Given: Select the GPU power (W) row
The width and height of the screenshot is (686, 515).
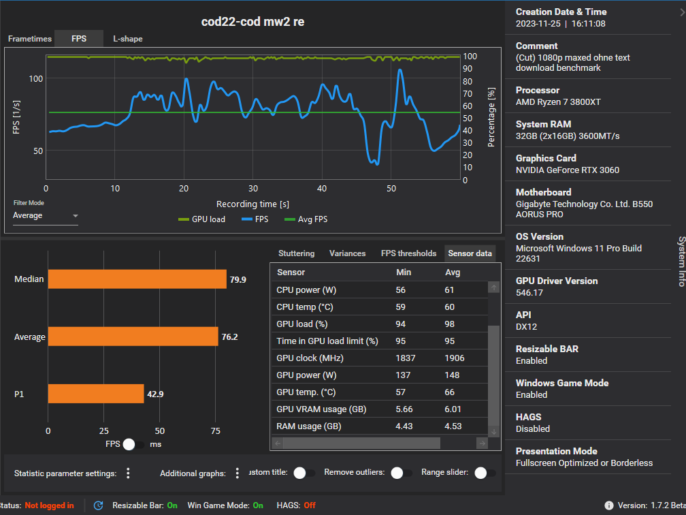Looking at the screenshot, I should tap(379, 375).
